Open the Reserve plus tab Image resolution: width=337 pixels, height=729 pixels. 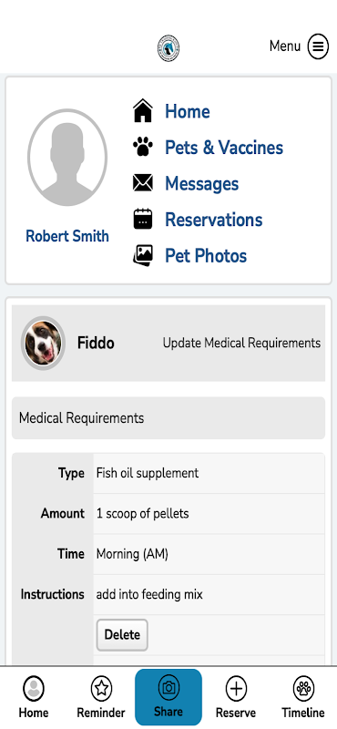236,697
